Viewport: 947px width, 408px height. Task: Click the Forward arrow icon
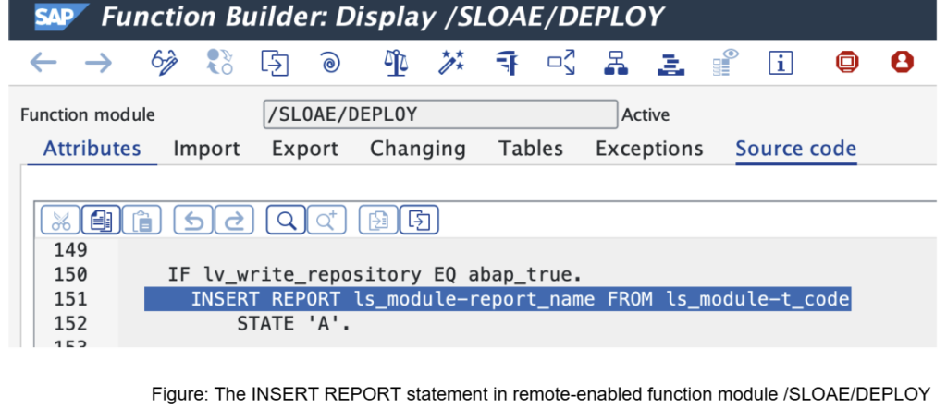[x=98, y=63]
